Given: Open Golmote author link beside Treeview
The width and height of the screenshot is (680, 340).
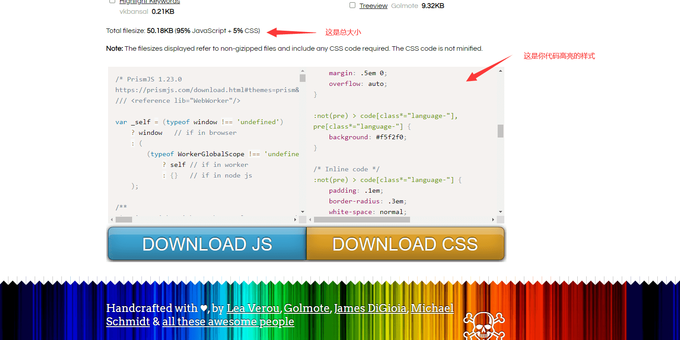Looking at the screenshot, I should [405, 6].
